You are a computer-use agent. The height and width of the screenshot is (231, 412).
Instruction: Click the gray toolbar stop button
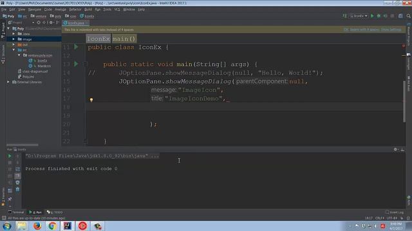(392, 16)
